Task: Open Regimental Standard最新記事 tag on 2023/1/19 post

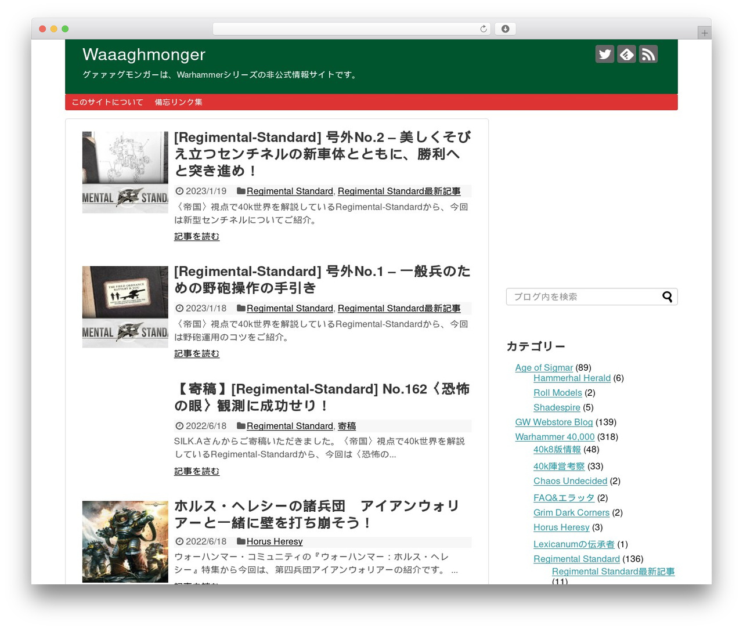Action: [x=399, y=191]
